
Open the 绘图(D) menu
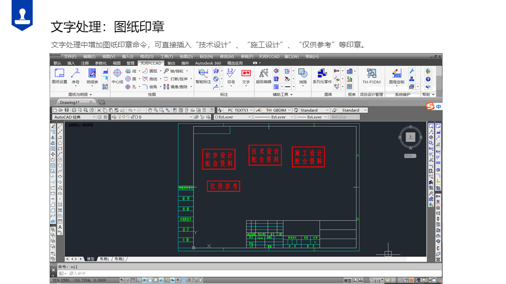[x=186, y=57]
